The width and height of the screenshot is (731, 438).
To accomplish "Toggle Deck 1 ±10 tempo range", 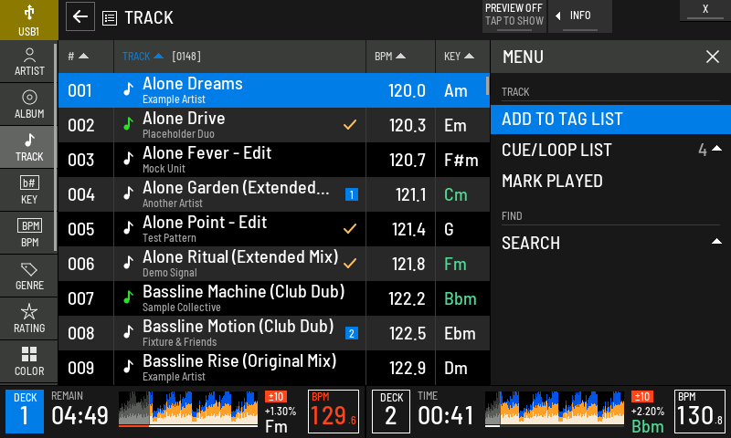I will pyautogui.click(x=276, y=397).
